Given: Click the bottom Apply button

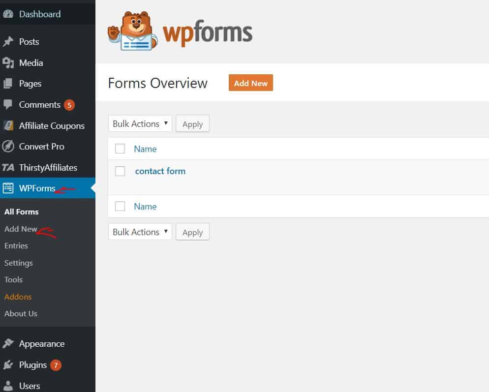Looking at the screenshot, I should point(192,232).
